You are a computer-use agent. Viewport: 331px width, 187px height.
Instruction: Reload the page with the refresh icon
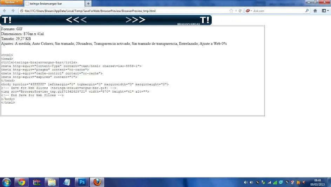coord(240,11)
